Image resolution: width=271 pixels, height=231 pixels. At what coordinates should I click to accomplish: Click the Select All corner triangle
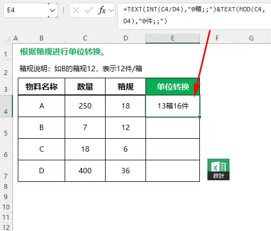click(8, 39)
